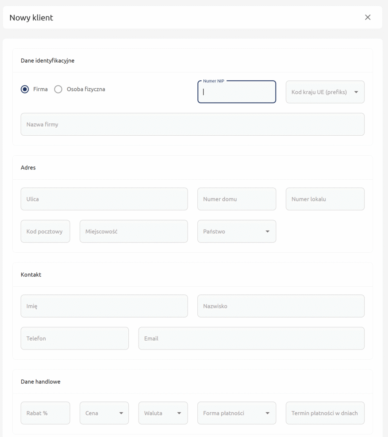The height and width of the screenshot is (437, 388).
Task: Click into the Numer NIP field
Action: 237,92
